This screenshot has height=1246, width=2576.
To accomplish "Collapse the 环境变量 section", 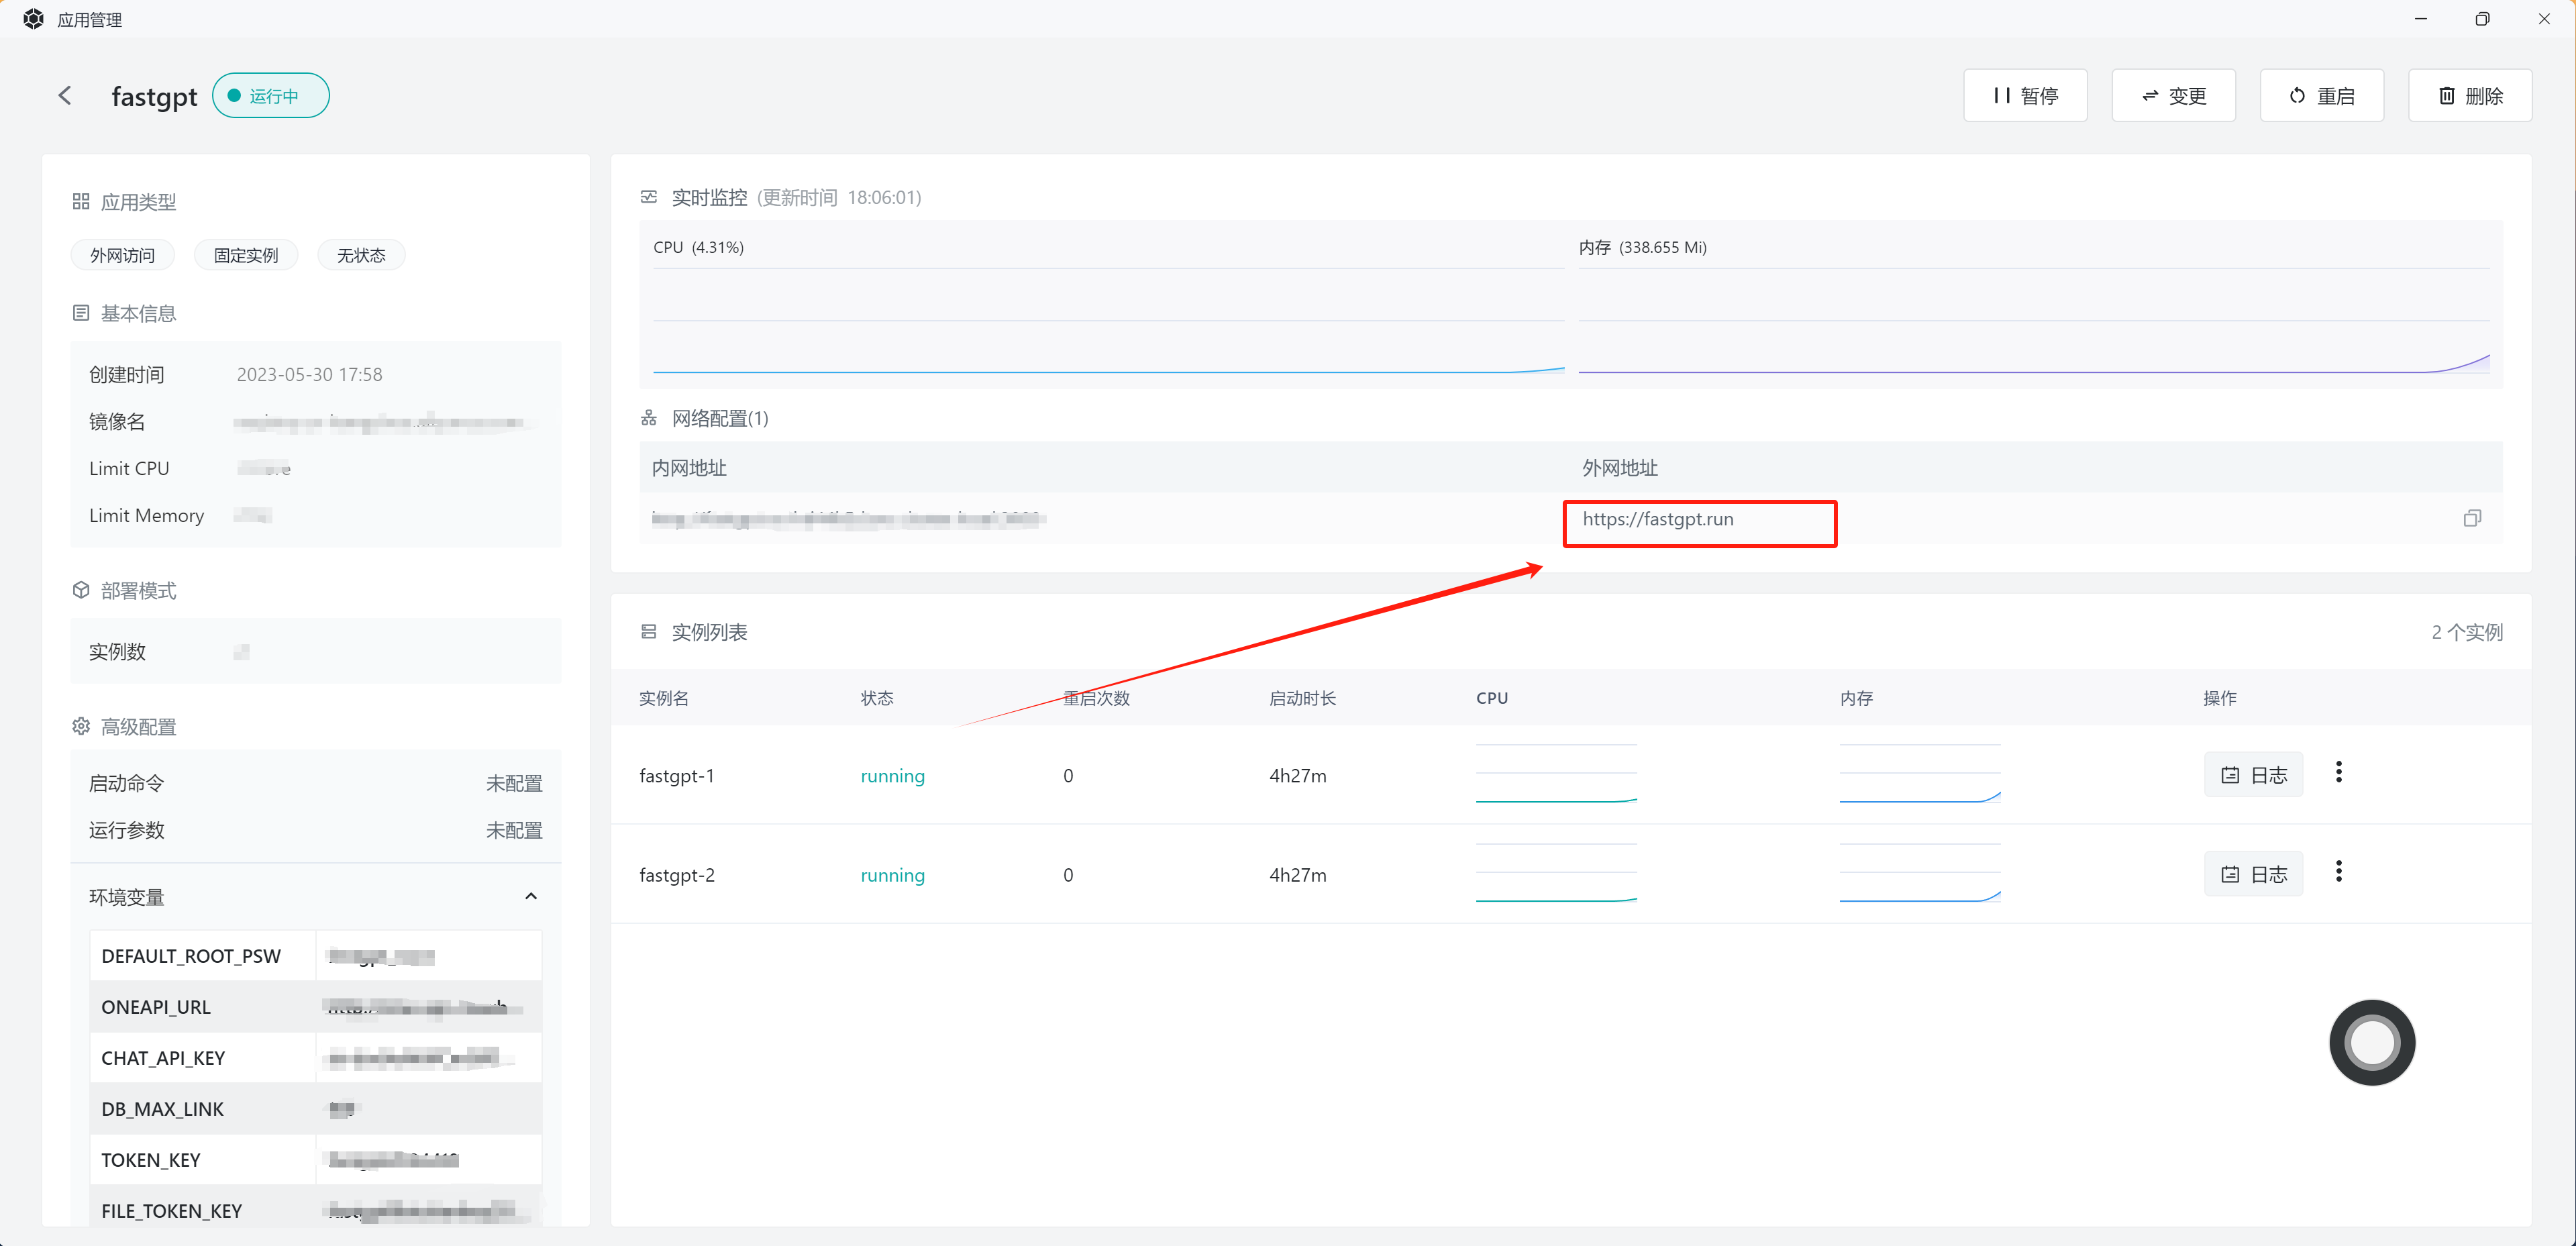I will 531,896.
